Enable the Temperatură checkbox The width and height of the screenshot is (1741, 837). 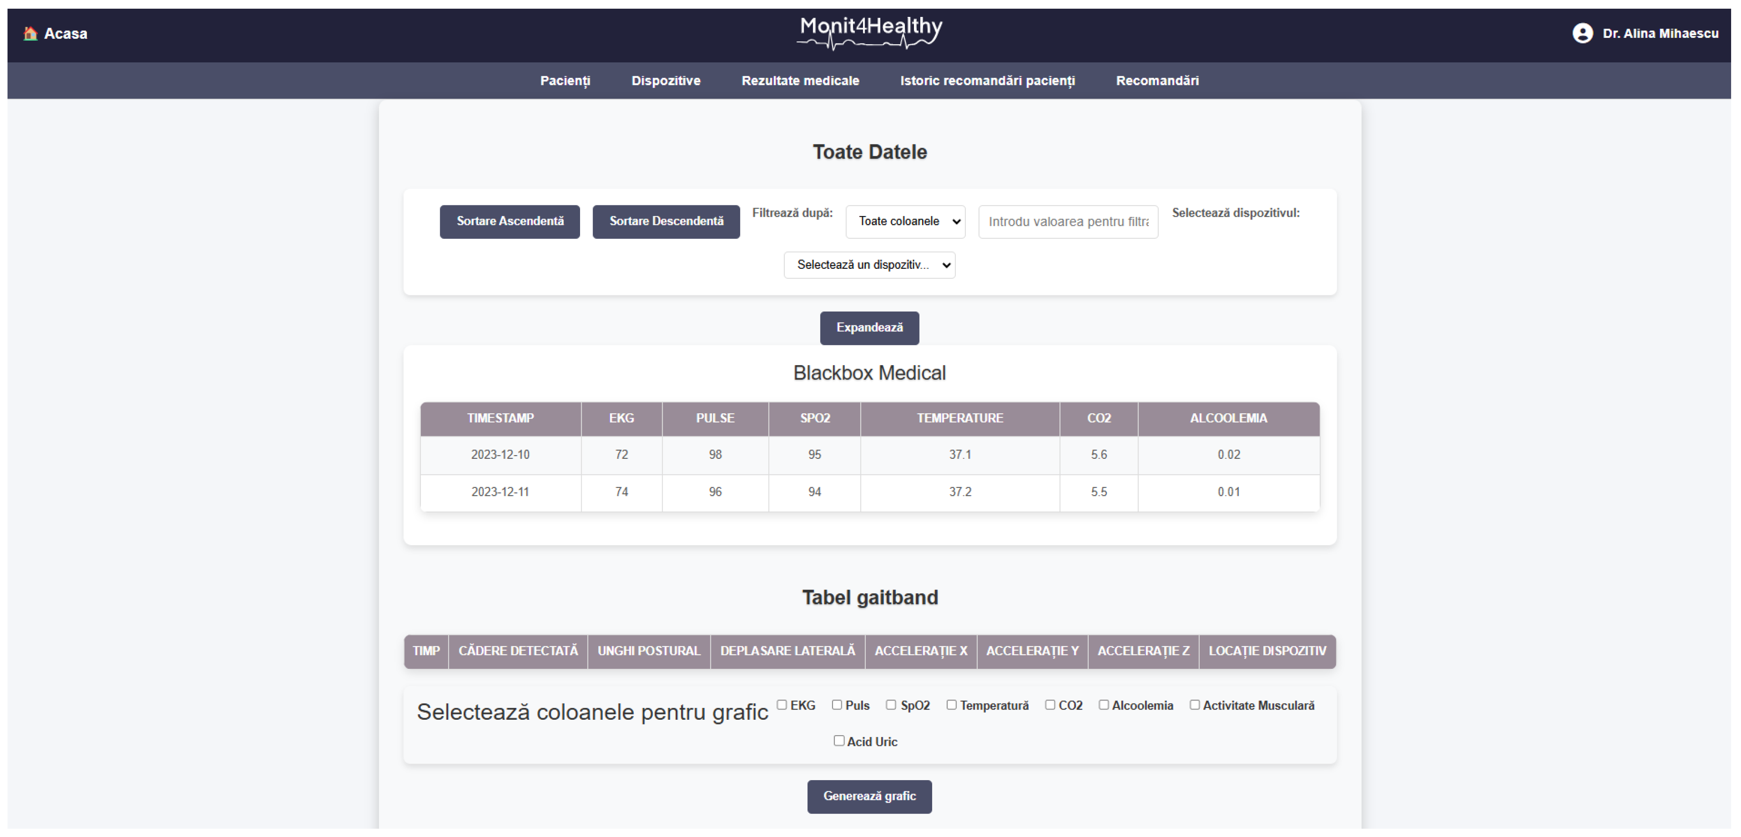pyautogui.click(x=952, y=705)
